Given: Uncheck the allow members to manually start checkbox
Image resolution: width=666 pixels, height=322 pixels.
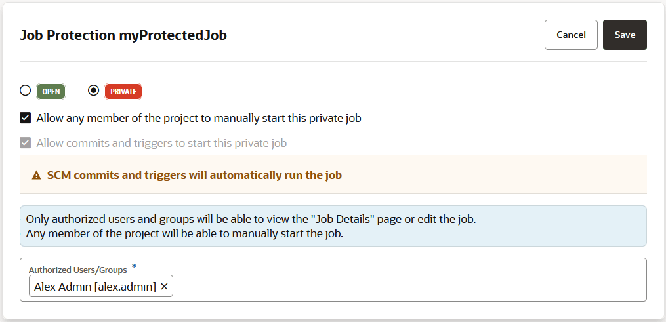Looking at the screenshot, I should click(x=26, y=119).
